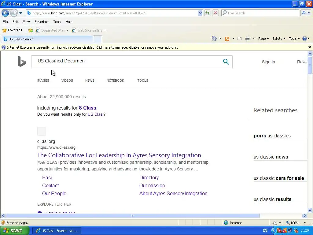Open Collaborative For Leadership result title
This screenshot has height=235, width=313.
point(119,155)
